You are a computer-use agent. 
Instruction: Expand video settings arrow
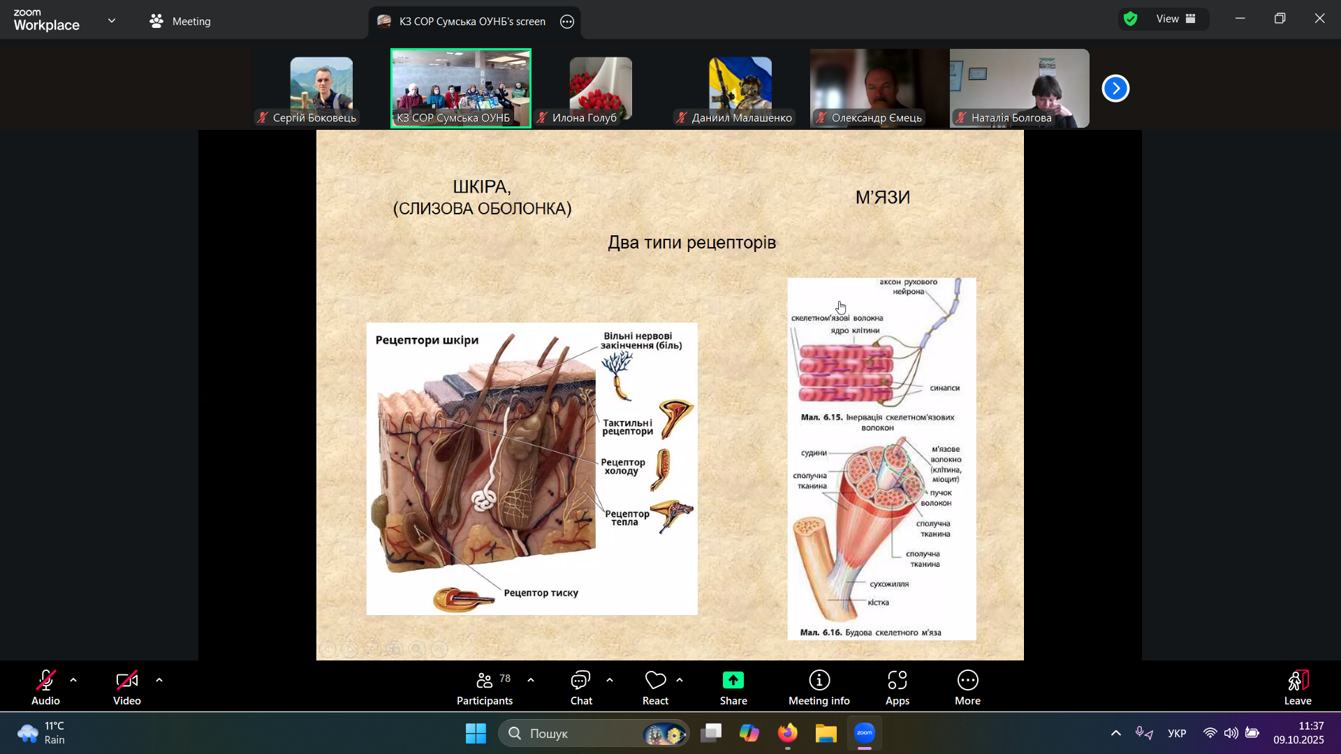click(159, 680)
